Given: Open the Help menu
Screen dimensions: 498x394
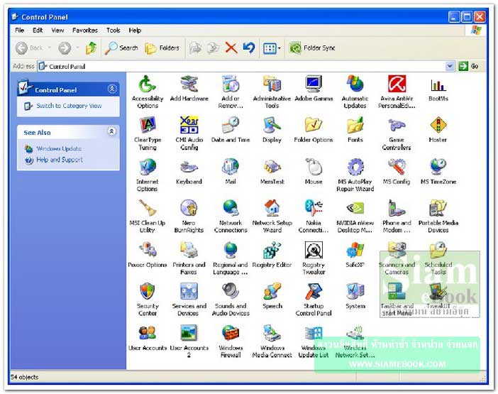Looking at the screenshot, I should pos(135,31).
